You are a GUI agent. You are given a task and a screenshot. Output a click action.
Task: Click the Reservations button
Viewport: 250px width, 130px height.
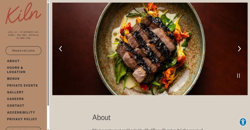tap(23, 51)
